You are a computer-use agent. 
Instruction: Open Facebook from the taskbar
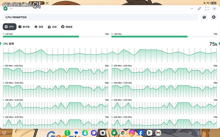coord(140,133)
